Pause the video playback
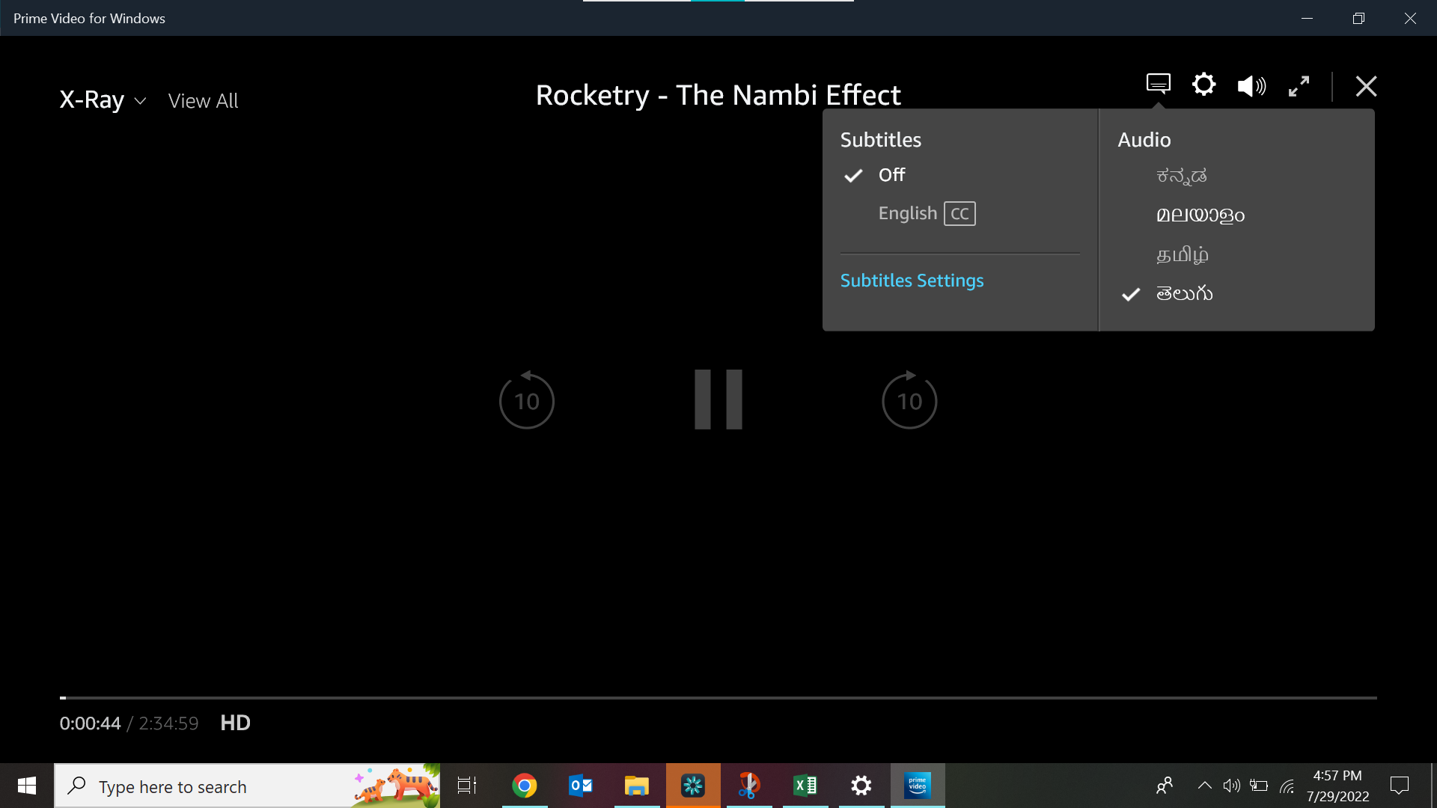The width and height of the screenshot is (1437, 808). [718, 400]
